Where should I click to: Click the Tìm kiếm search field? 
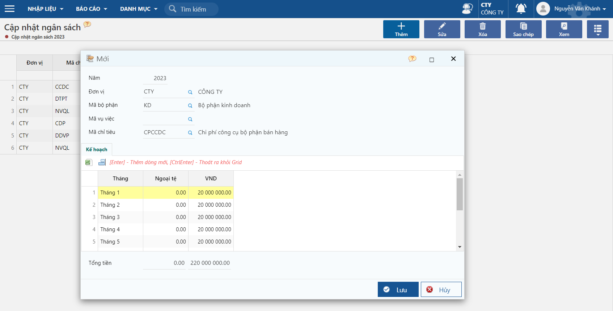195,9
